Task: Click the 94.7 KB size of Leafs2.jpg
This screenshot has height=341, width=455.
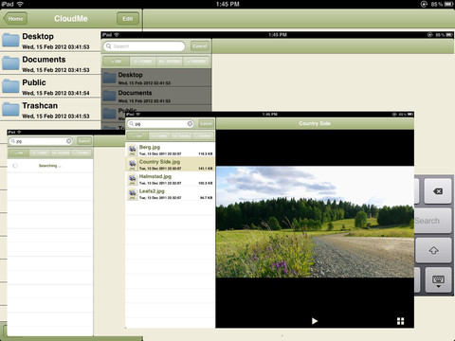Action: [x=206, y=198]
